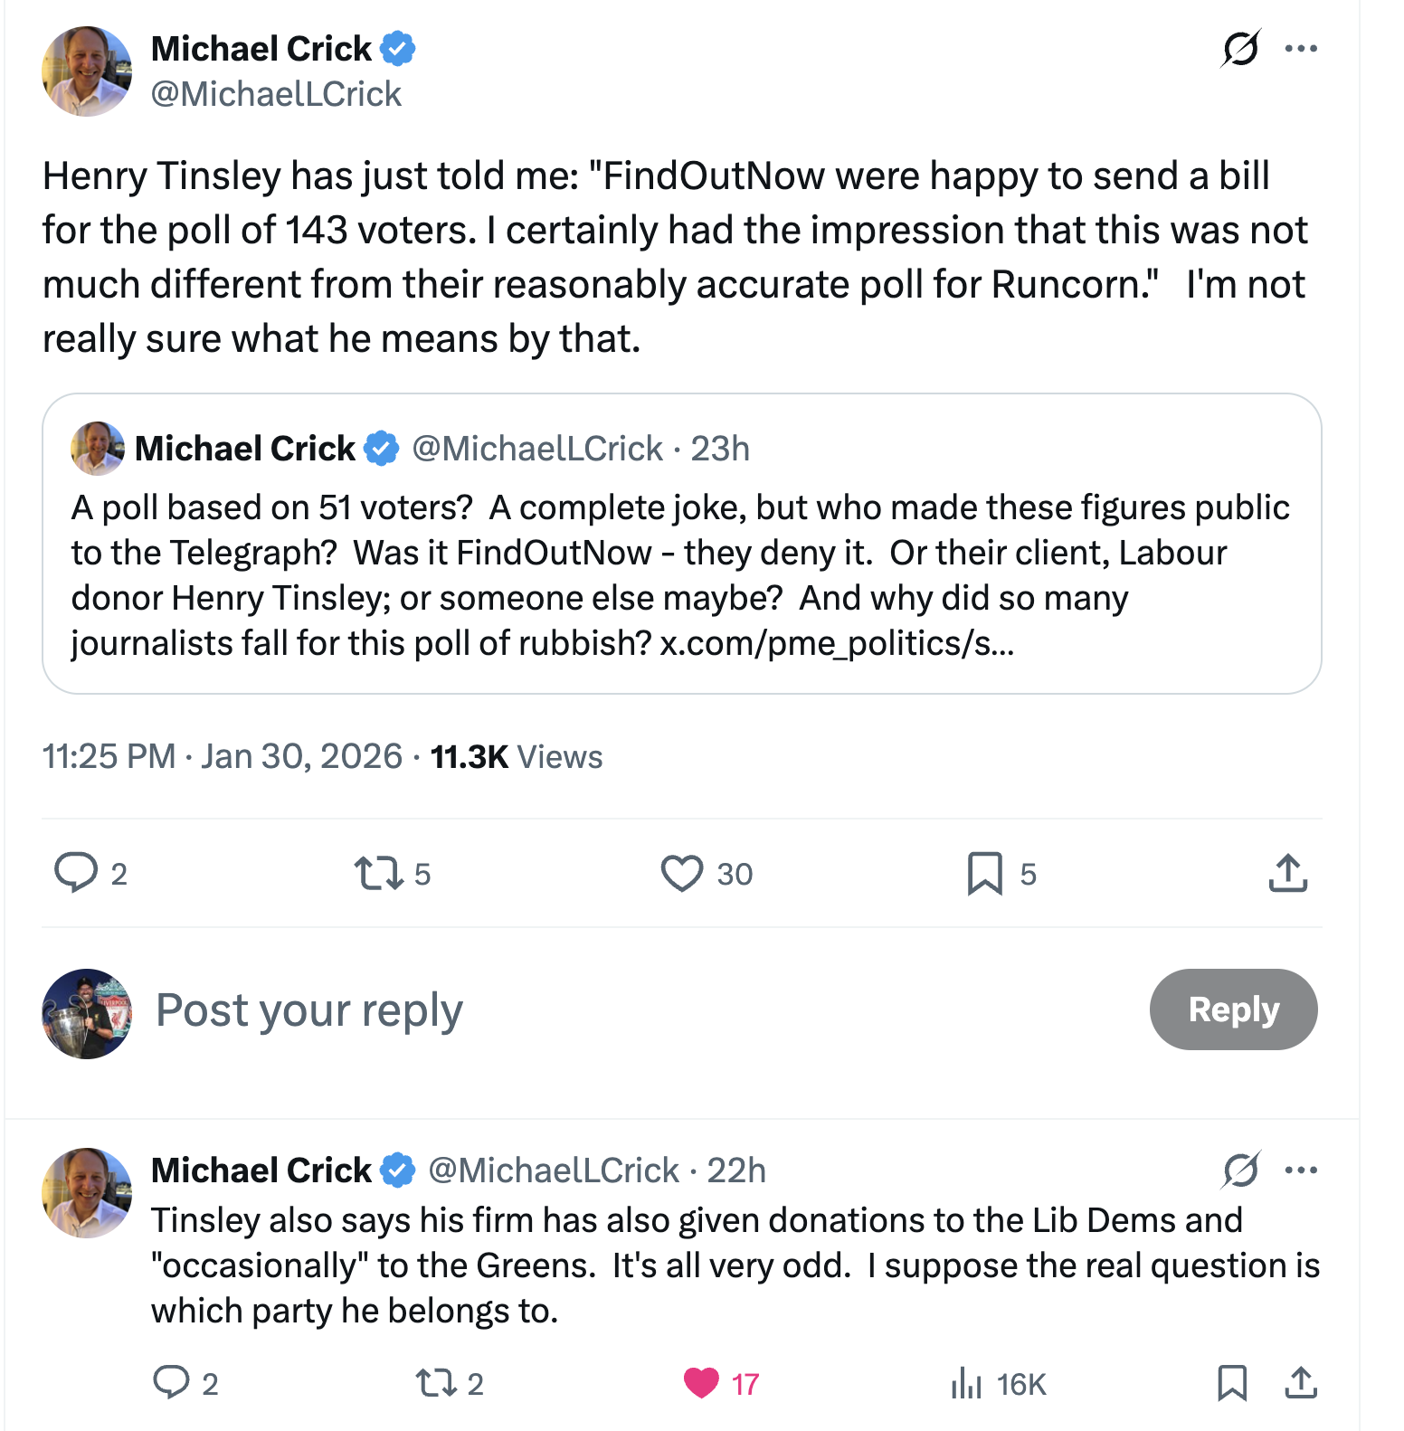Share the 22h reply tweet

1300,1383
